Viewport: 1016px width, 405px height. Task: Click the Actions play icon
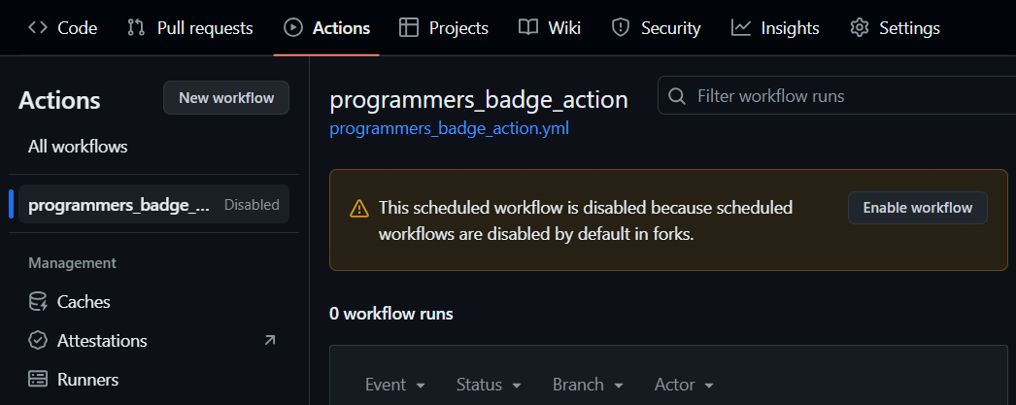pos(293,28)
